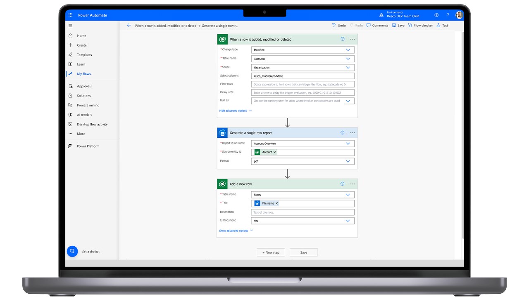Open Approvals in the sidebar
Screen dimensions: 529x297
[84, 86]
